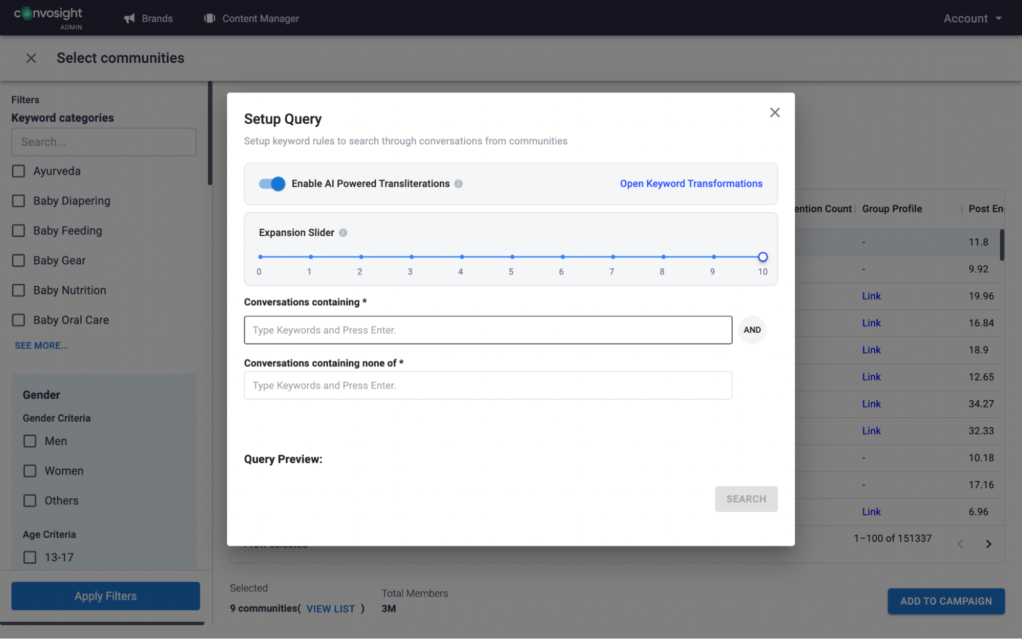Viewport: 1022px width, 639px height.
Task: Expand keyword categories with SEE MORE
Action: coord(41,346)
